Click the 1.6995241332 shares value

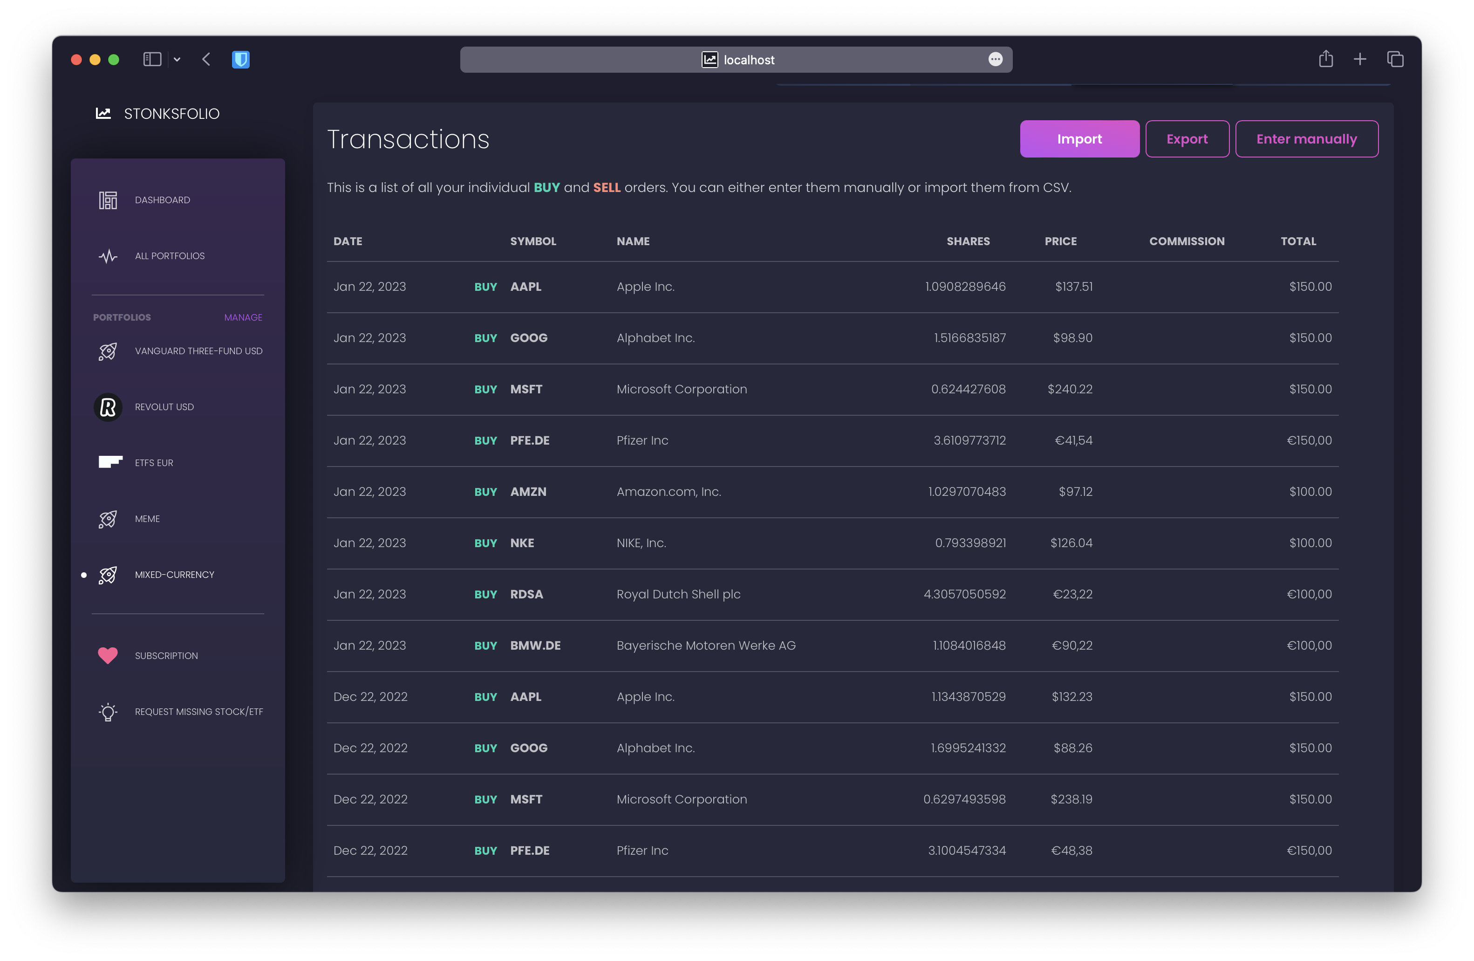tap(968, 748)
